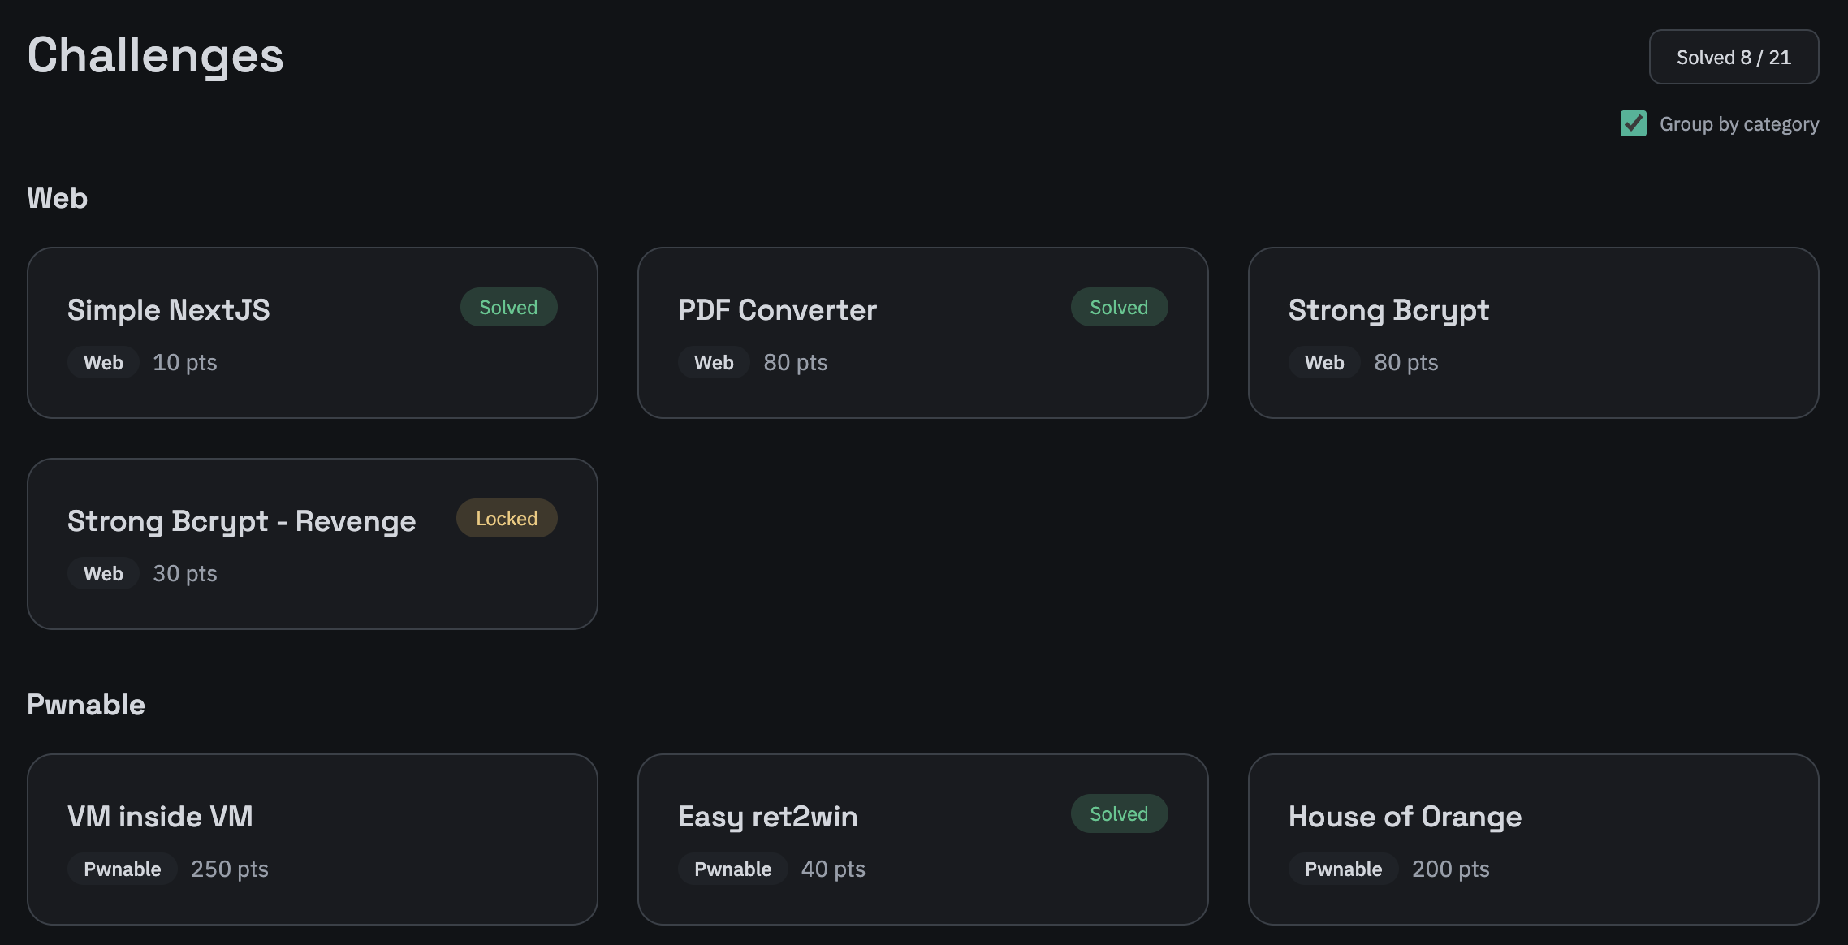This screenshot has height=945, width=1848.
Task: Open the House of Orange challenge
Action: pyautogui.click(x=1533, y=839)
